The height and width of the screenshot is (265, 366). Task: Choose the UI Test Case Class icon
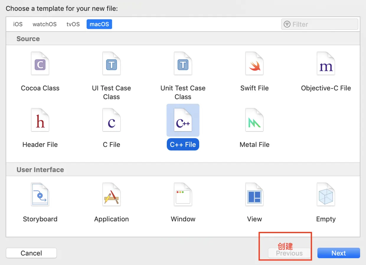112,64
